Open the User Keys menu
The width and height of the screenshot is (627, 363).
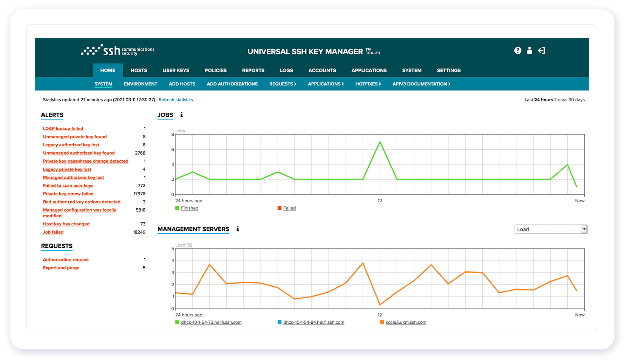click(176, 70)
